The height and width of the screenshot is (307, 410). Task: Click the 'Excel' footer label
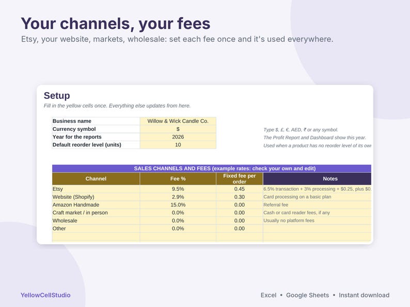(269, 295)
